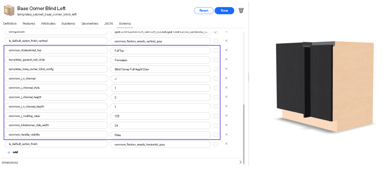Open the JSON tab
Screen dimensions: 384x175
tap(108, 24)
